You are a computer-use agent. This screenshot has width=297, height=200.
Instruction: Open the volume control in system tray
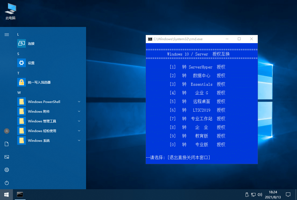click(260, 194)
